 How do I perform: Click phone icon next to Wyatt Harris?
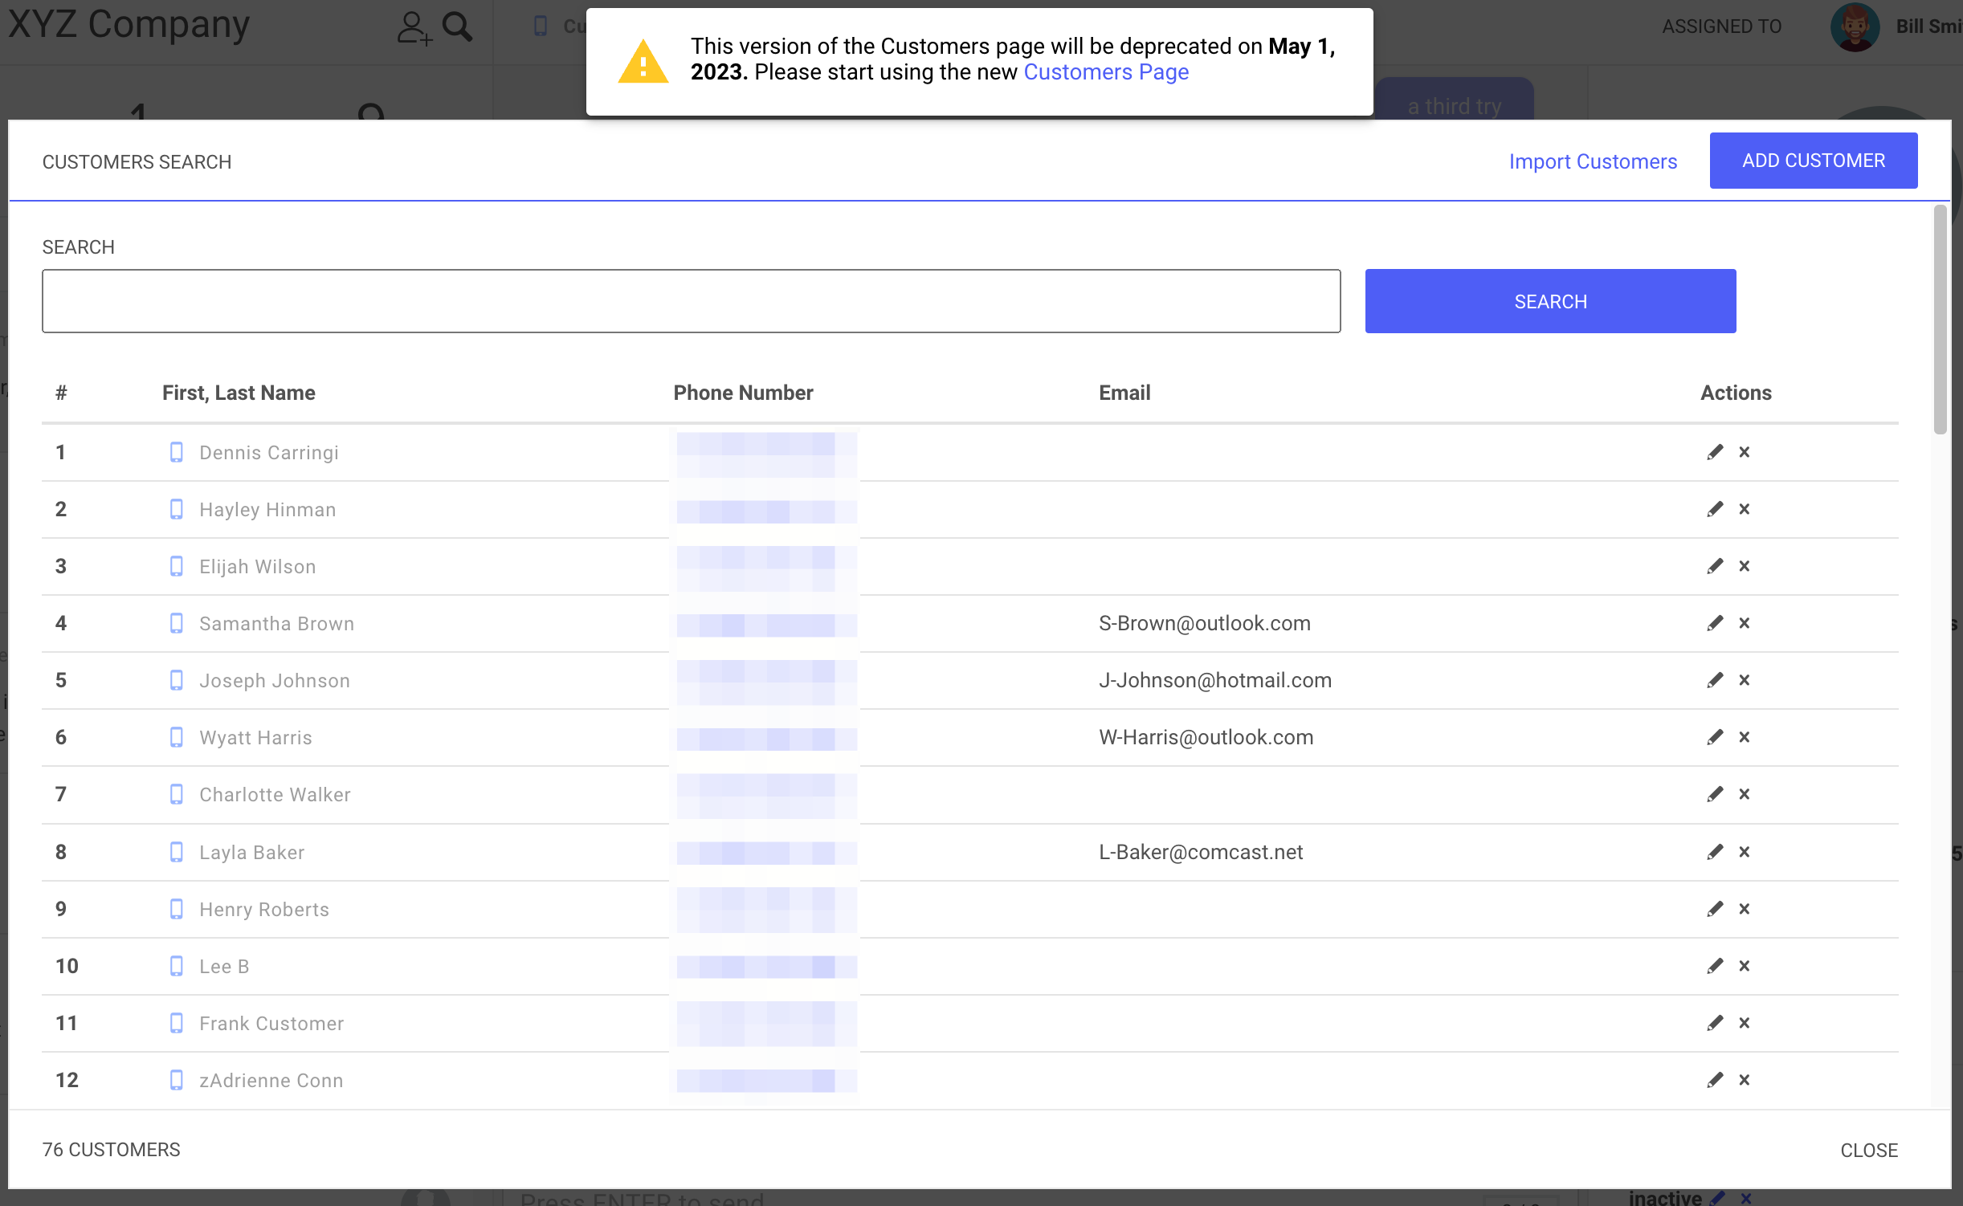pos(177,737)
